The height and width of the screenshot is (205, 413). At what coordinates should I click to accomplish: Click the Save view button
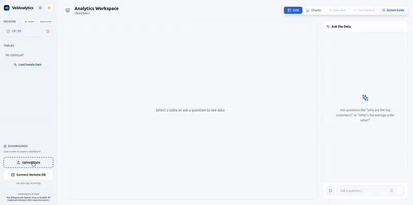(338, 10)
